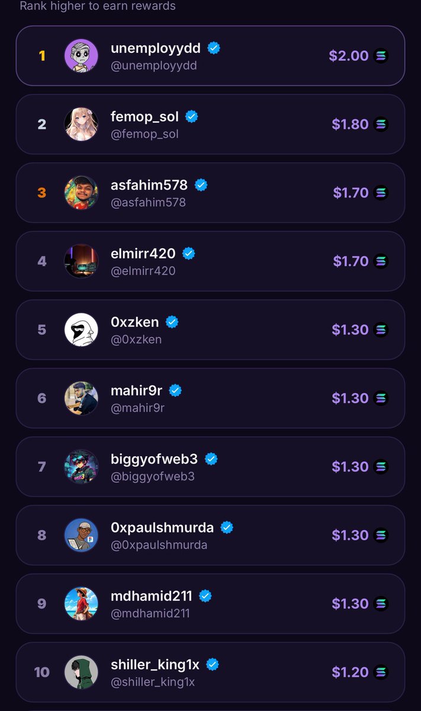
Task: Open the @elmirr420 handle link
Action: click(143, 271)
